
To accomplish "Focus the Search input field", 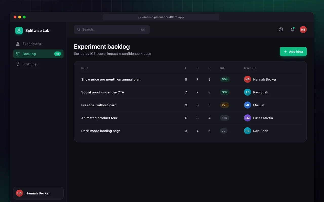I will pyautogui.click(x=112, y=30).
